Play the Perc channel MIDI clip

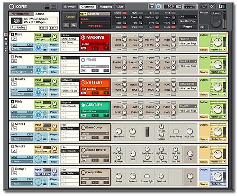[38, 70]
